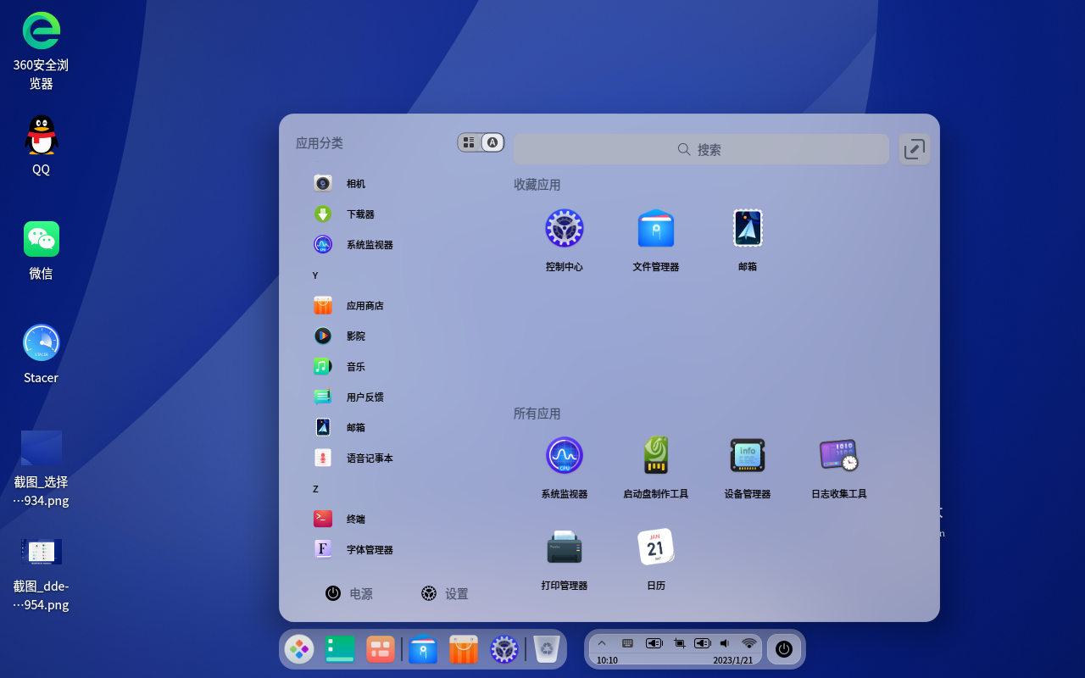The height and width of the screenshot is (678, 1085).
Task: Switch the launcher to category grid view
Action: (469, 142)
